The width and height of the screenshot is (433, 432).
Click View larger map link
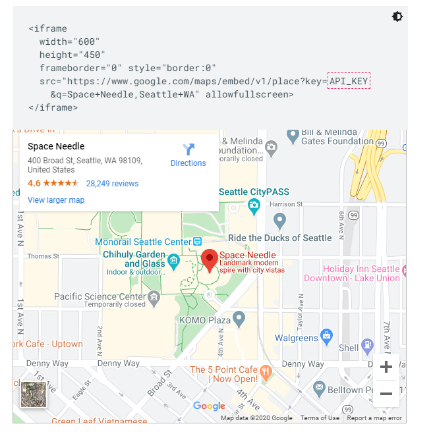[56, 200]
